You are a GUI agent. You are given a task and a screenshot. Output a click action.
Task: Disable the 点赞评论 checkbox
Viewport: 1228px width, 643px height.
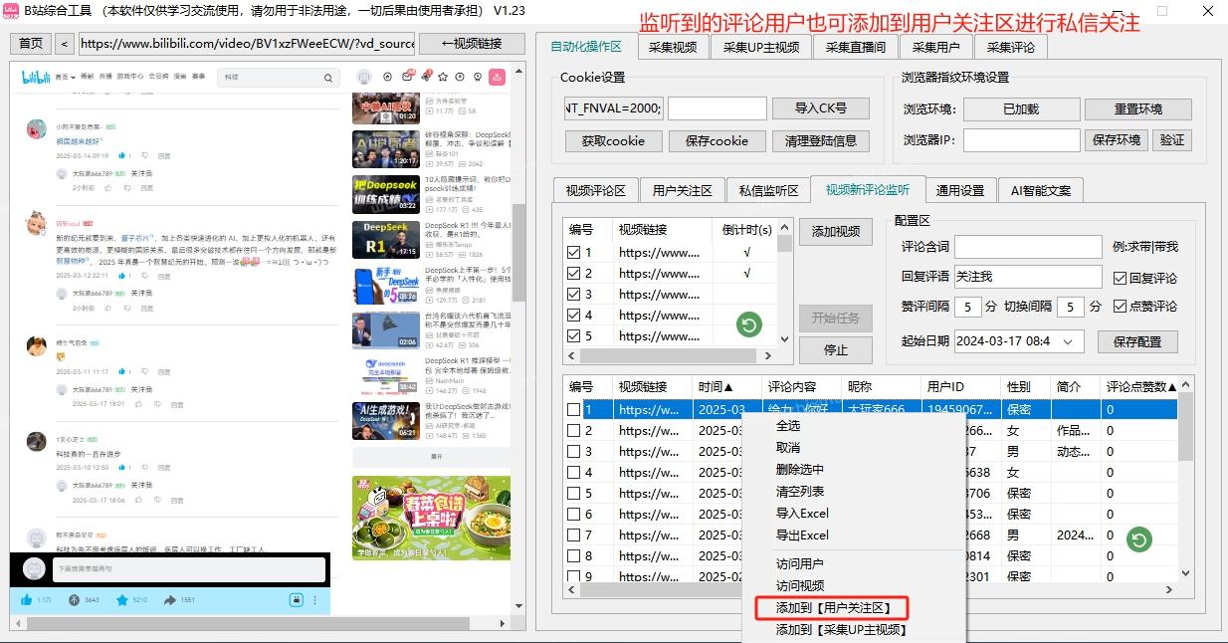[1119, 306]
